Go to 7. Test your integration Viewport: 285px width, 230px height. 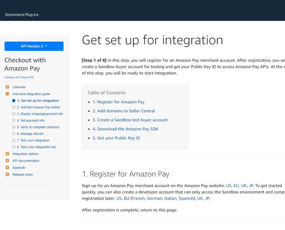tap(33, 141)
